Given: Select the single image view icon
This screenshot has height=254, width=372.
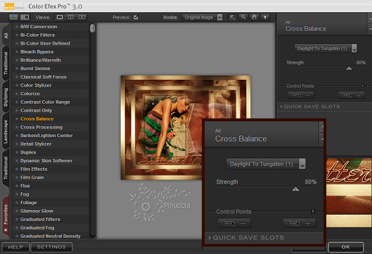Looking at the screenshot, I should (x=60, y=17).
